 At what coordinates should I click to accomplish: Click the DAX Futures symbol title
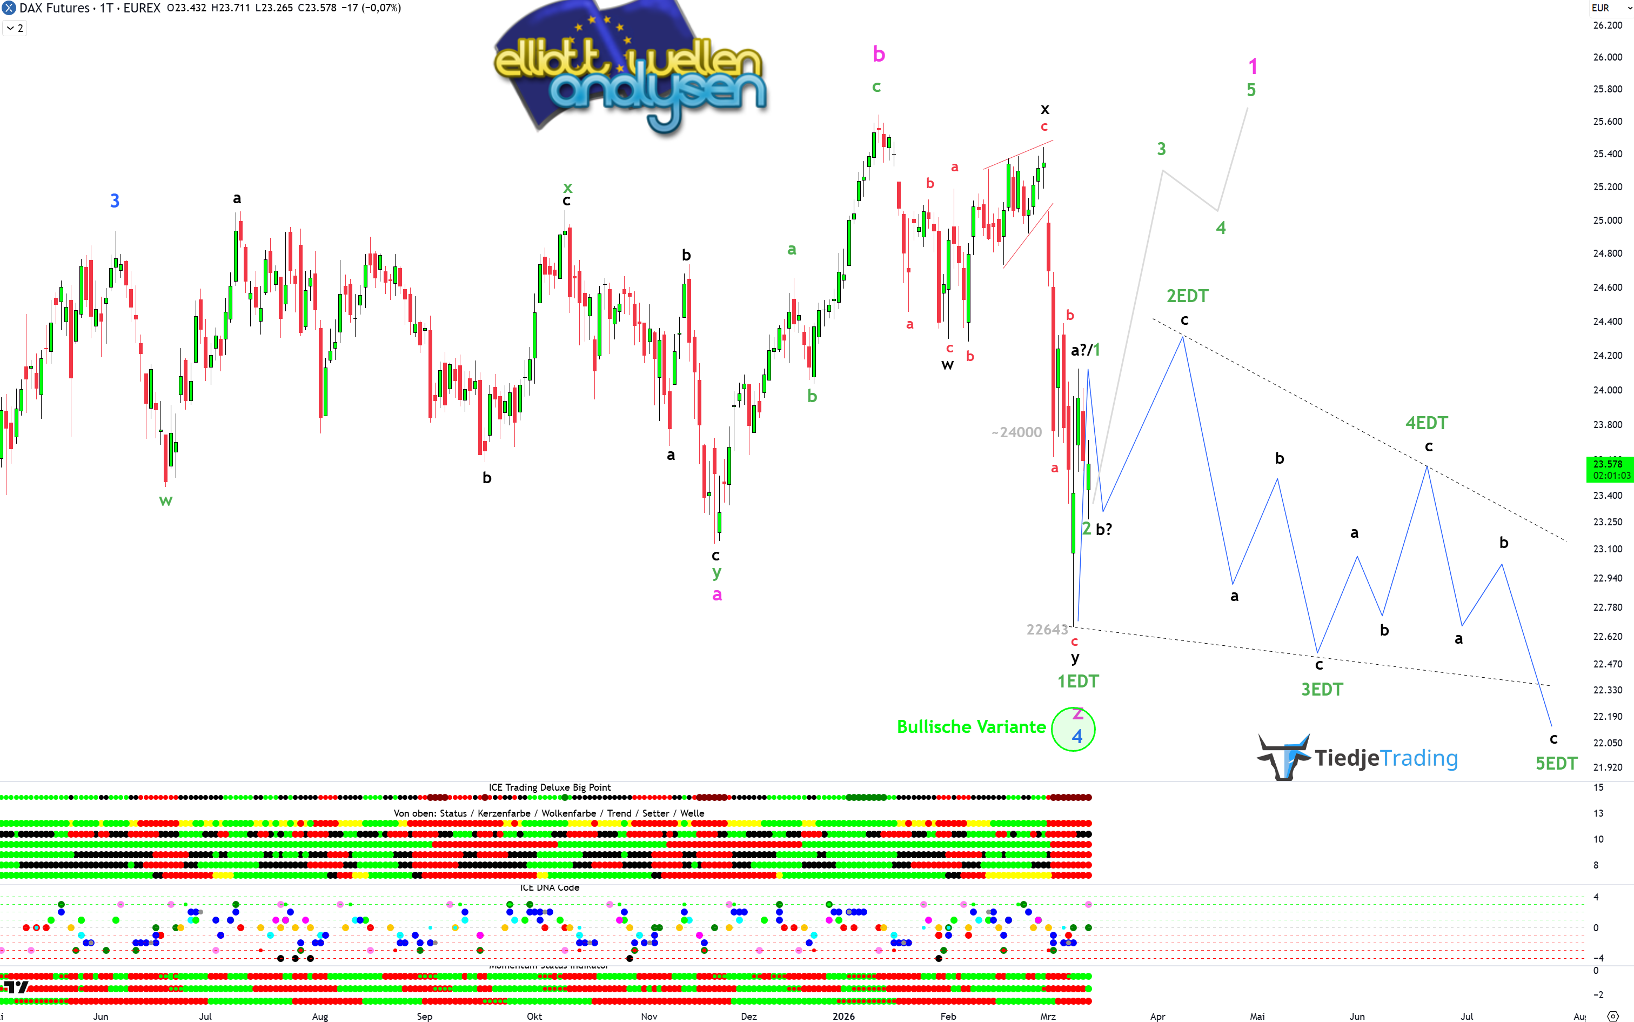tap(55, 8)
